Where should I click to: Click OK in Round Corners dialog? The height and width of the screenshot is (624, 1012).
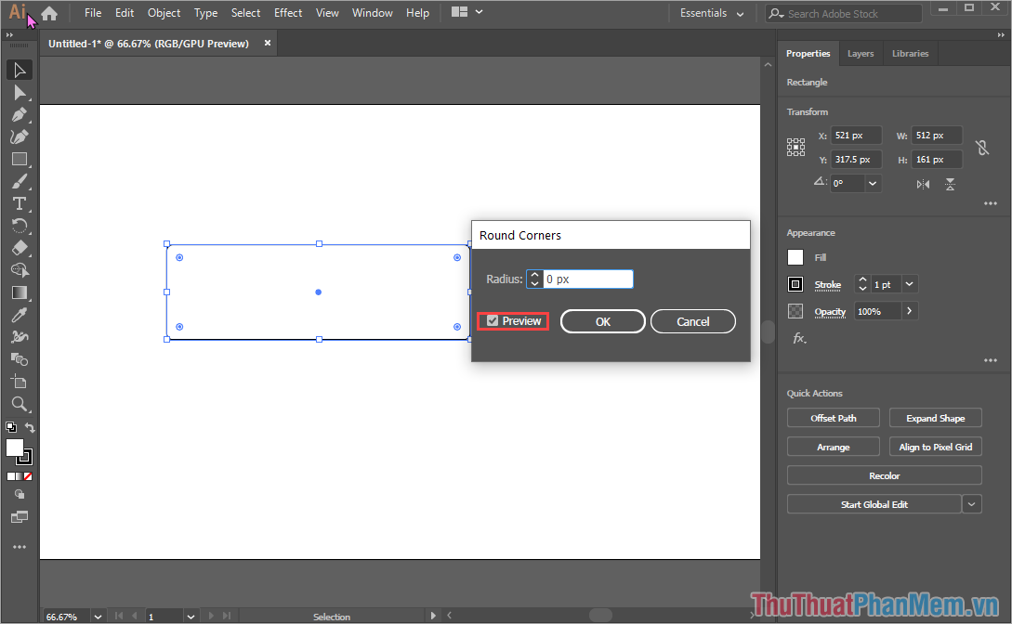pos(602,321)
